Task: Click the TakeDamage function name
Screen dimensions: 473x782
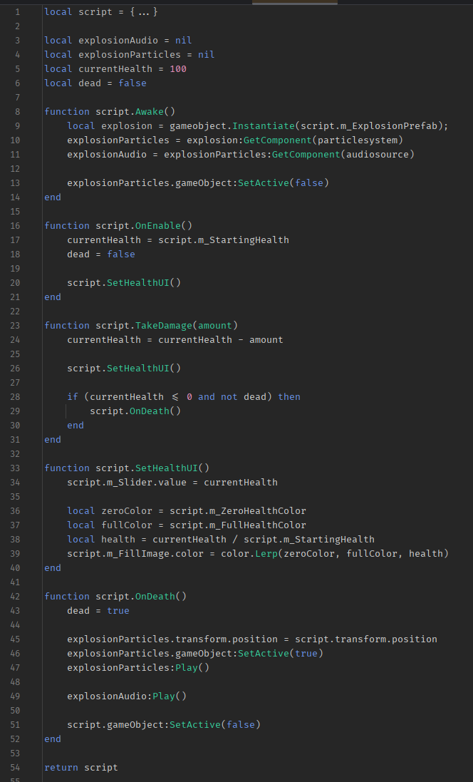Action: point(163,325)
